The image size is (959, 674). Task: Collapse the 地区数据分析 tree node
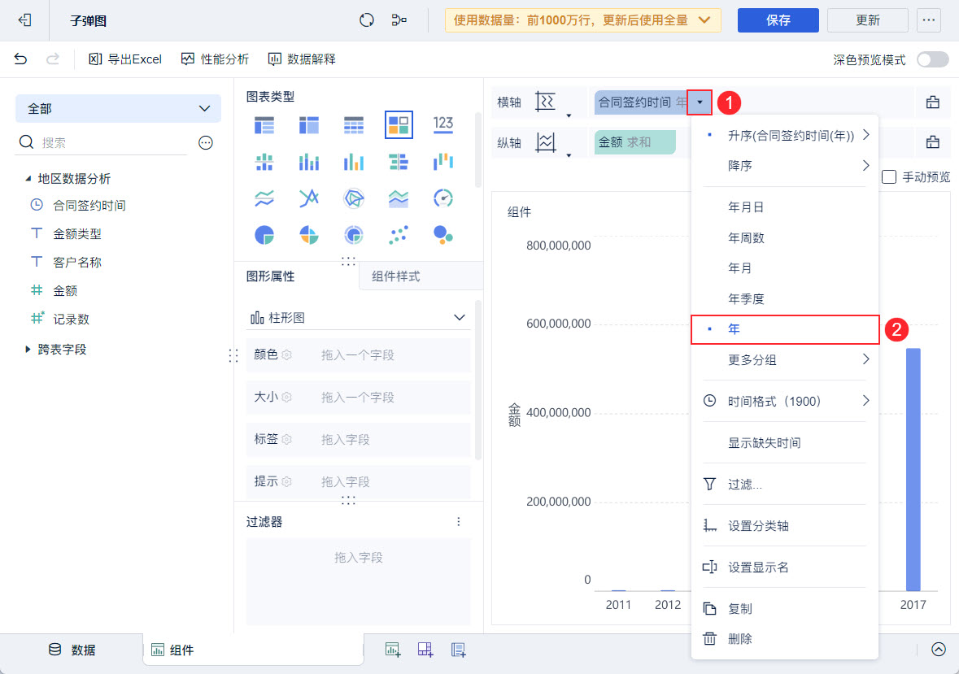28,178
